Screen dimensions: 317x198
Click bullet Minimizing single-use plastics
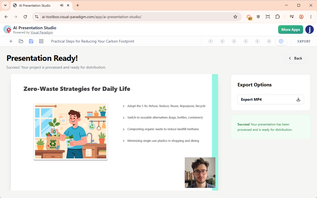tap(163, 141)
